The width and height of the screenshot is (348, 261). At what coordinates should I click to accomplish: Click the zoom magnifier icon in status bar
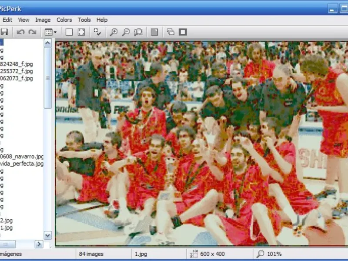pos(260,254)
